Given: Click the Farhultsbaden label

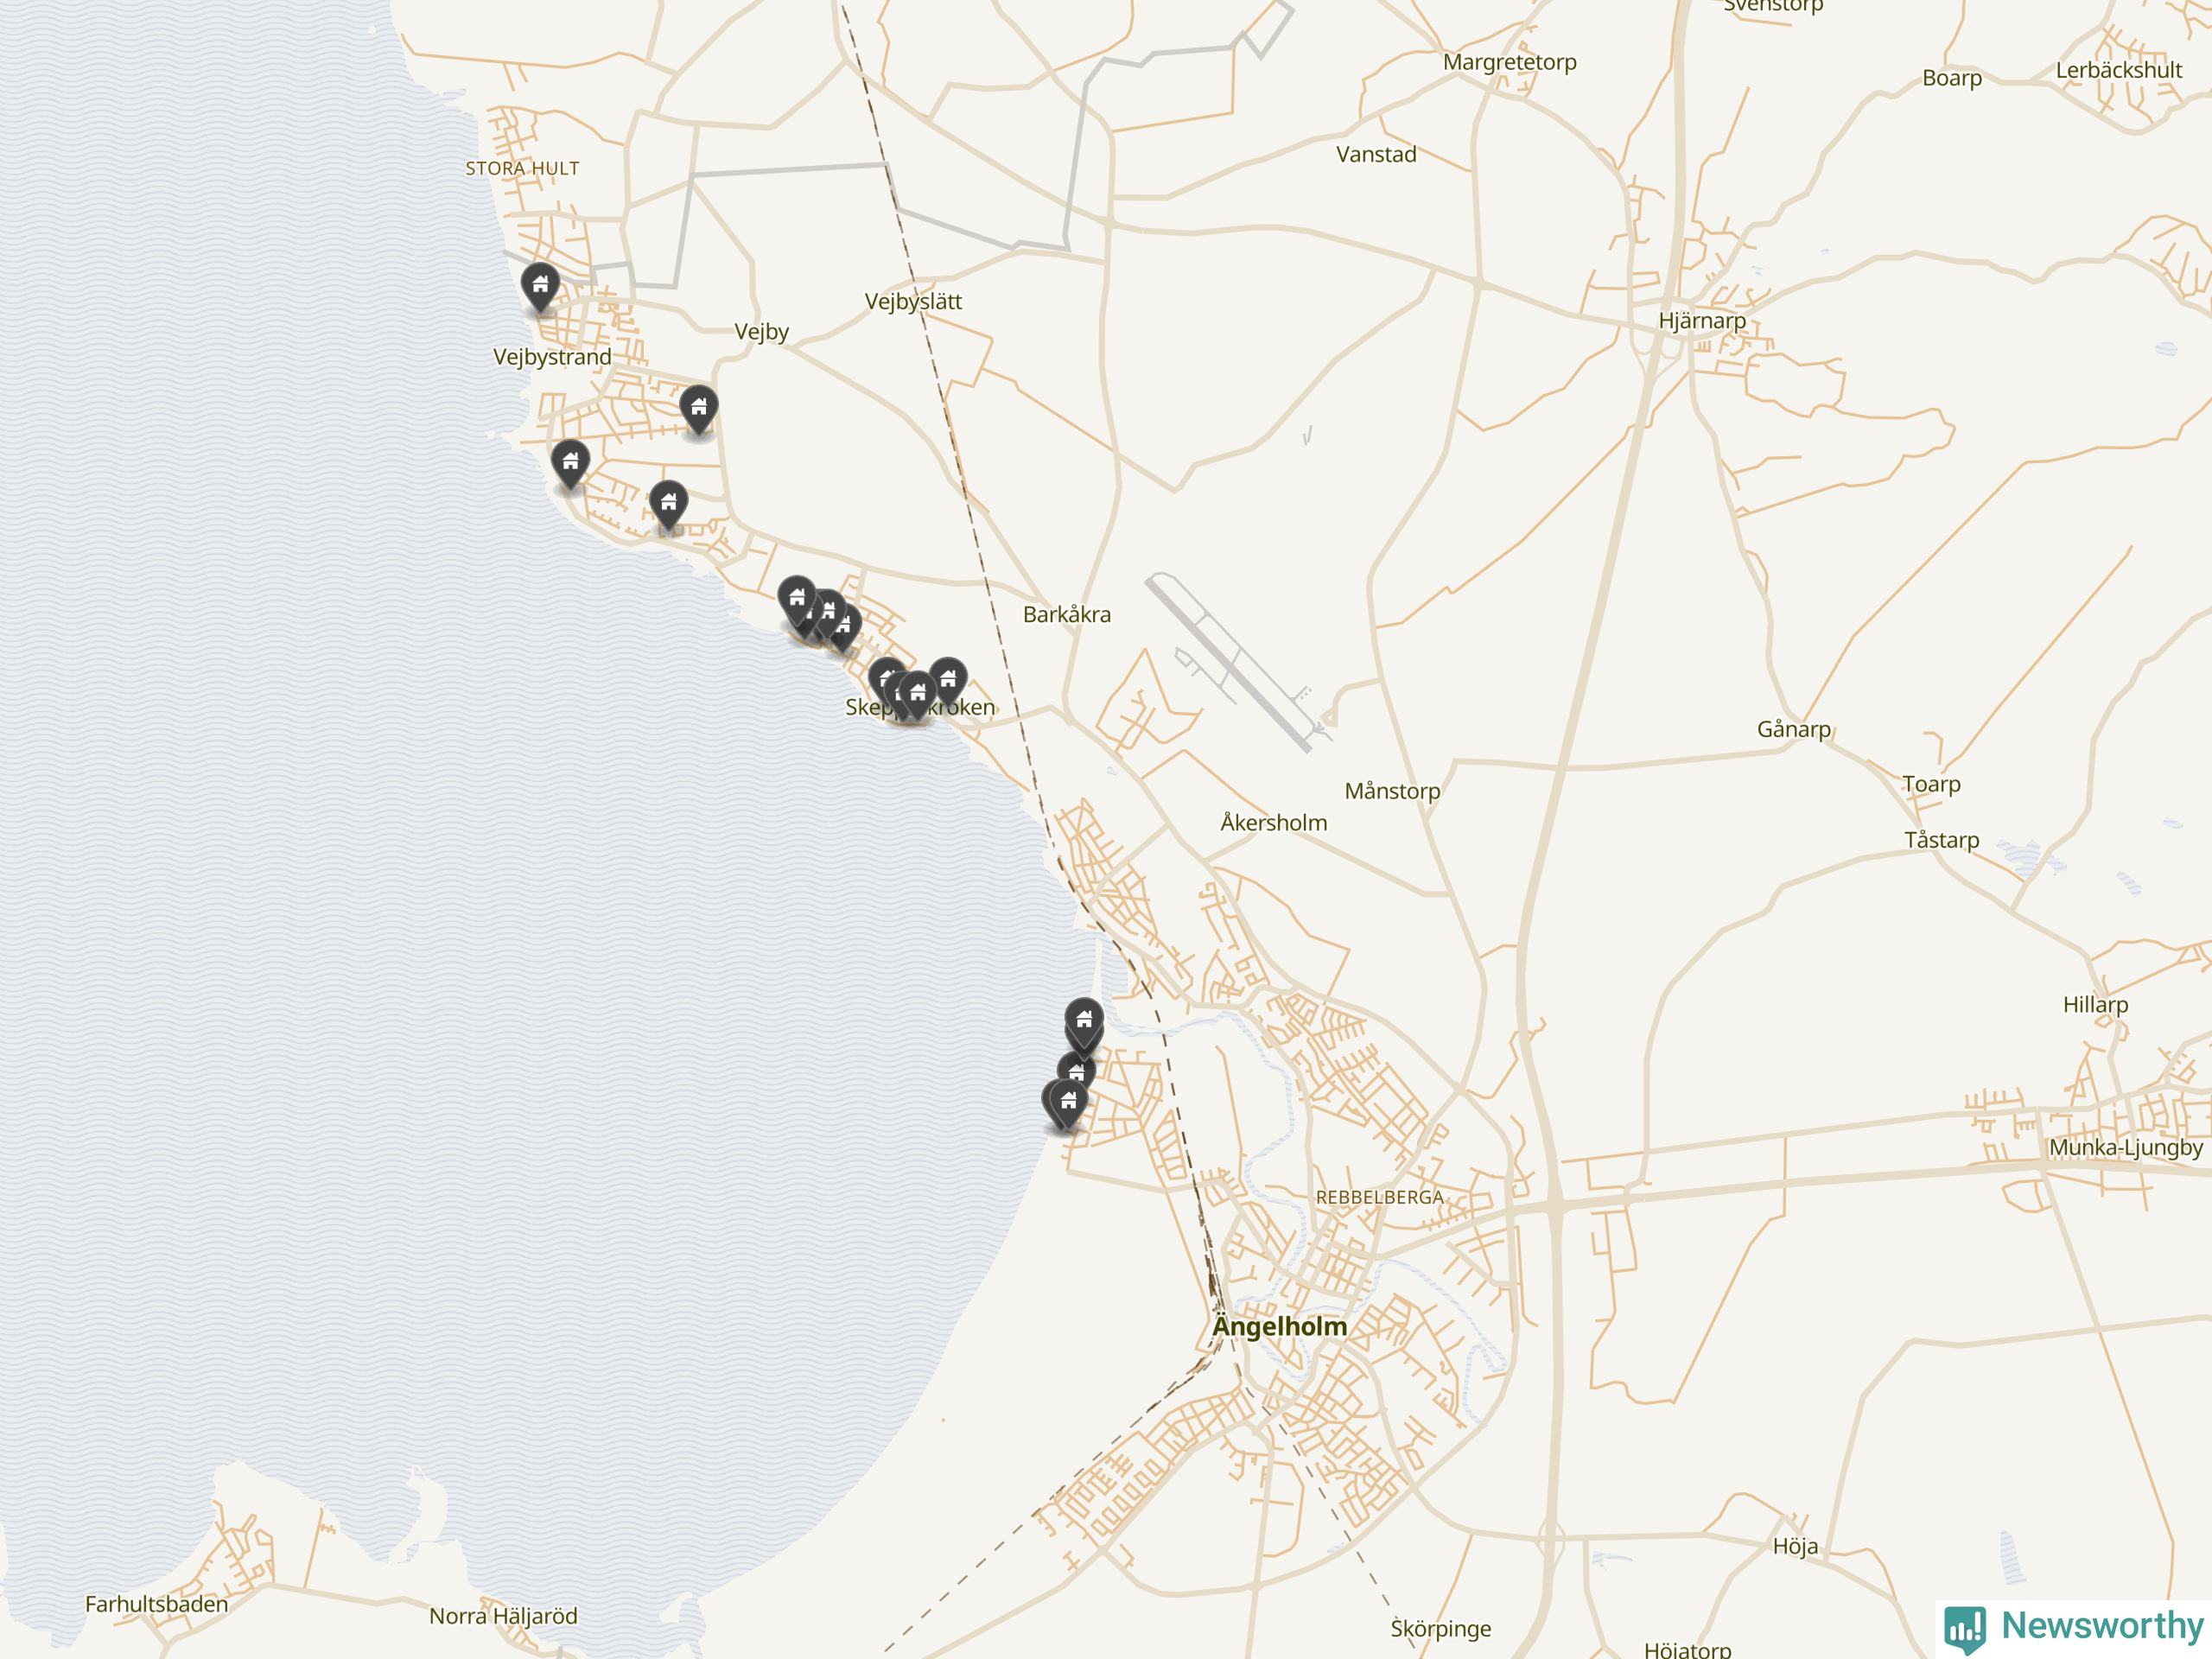Looking at the screenshot, I should tap(156, 1604).
